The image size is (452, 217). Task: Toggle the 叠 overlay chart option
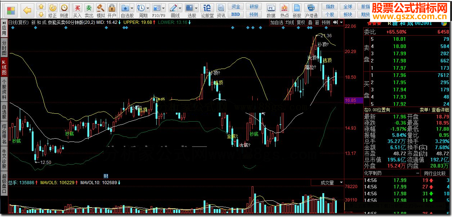pos(310,22)
